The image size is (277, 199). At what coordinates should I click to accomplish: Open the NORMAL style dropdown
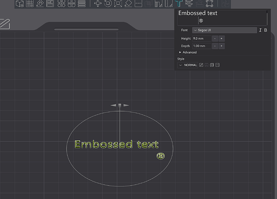[x=188, y=65]
